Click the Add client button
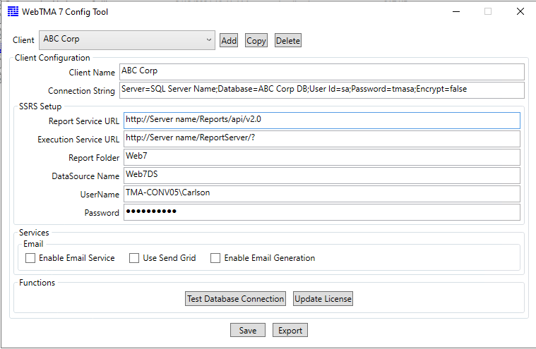The image size is (536, 349). tap(229, 41)
